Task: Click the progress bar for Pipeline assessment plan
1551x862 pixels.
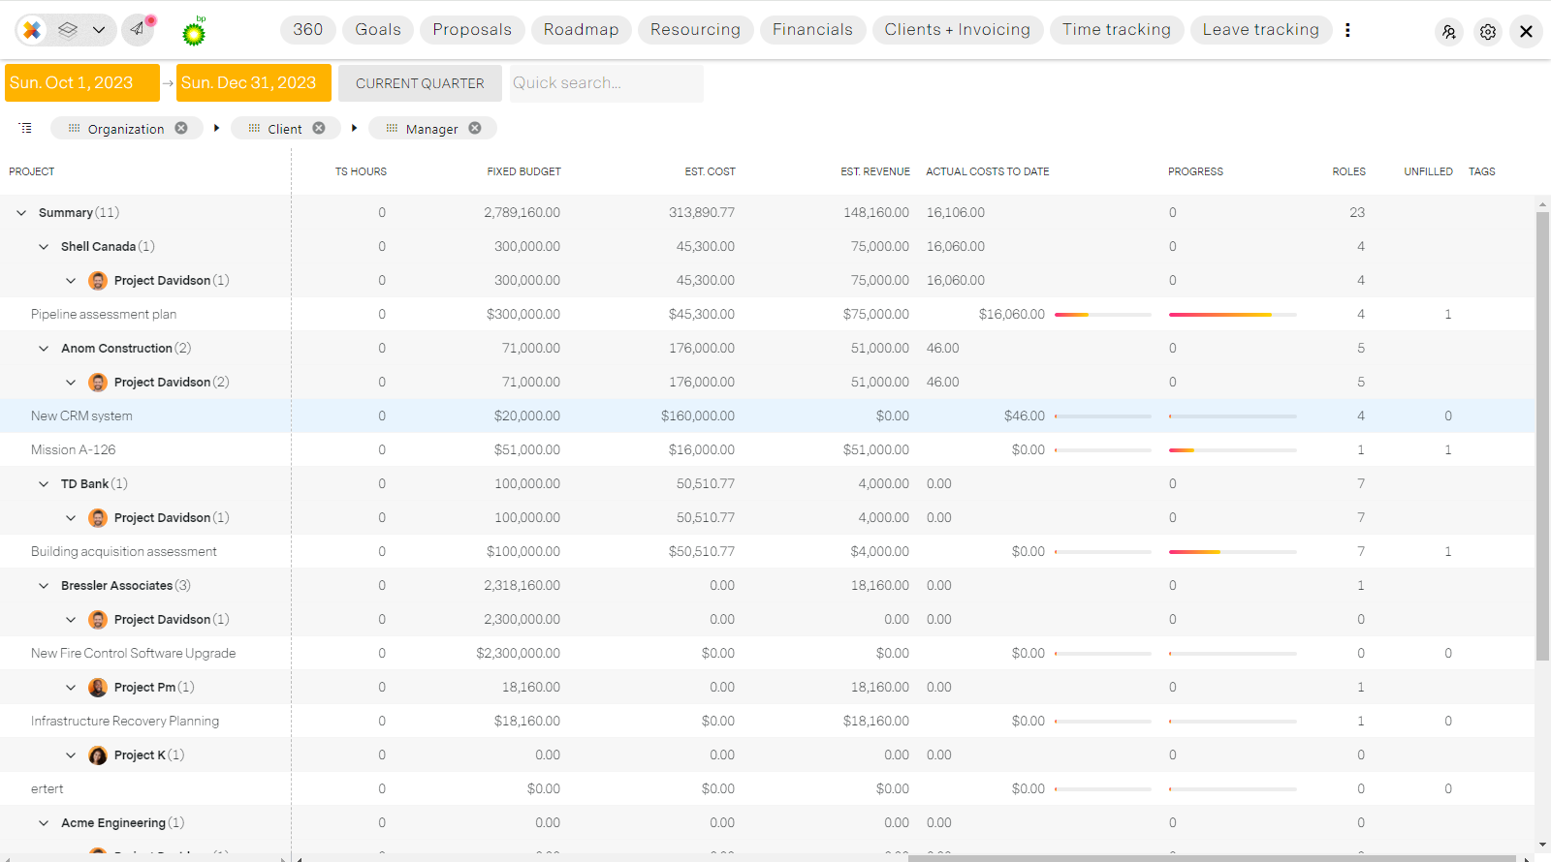Action: tap(1233, 315)
